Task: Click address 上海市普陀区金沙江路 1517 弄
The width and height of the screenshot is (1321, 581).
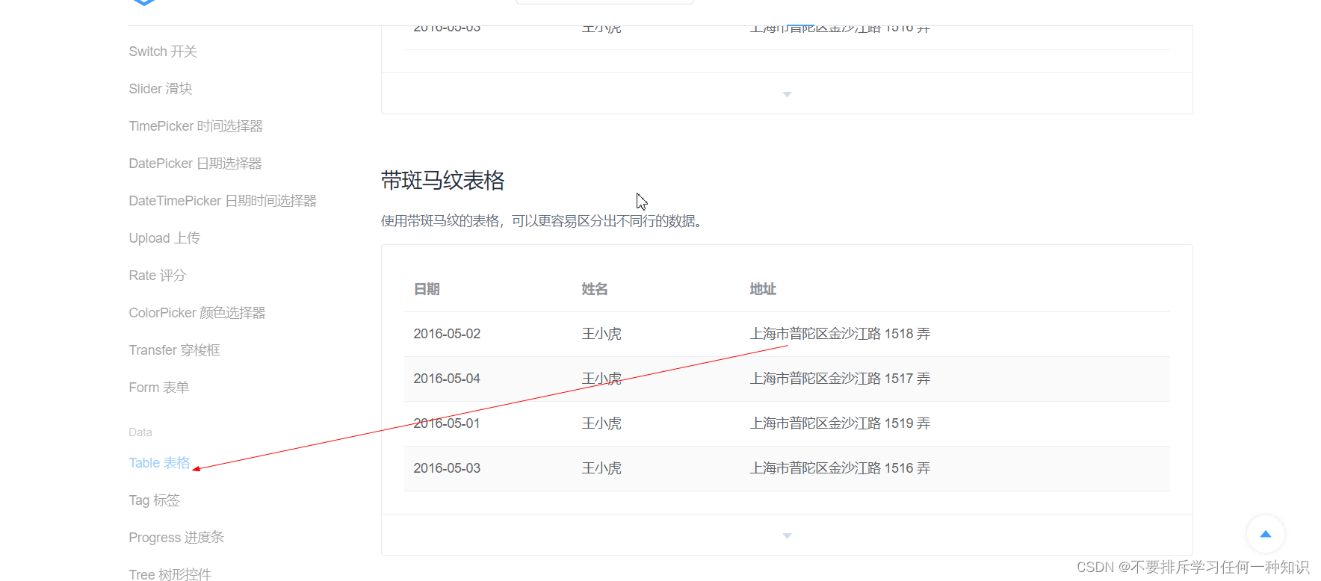Action: pos(840,379)
